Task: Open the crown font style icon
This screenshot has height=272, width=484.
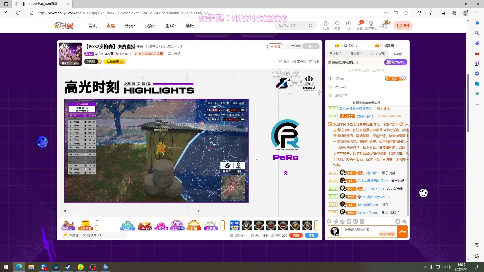Action: coord(342,221)
